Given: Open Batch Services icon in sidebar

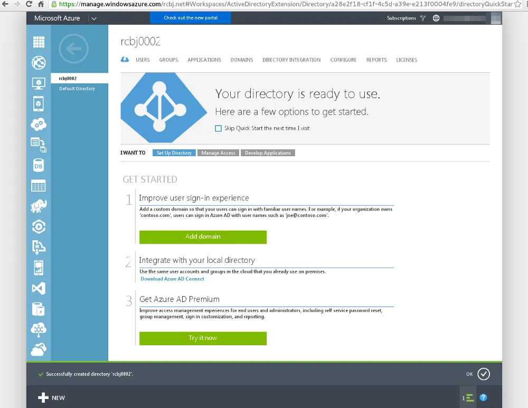Looking at the screenshot, I should [x=39, y=145].
